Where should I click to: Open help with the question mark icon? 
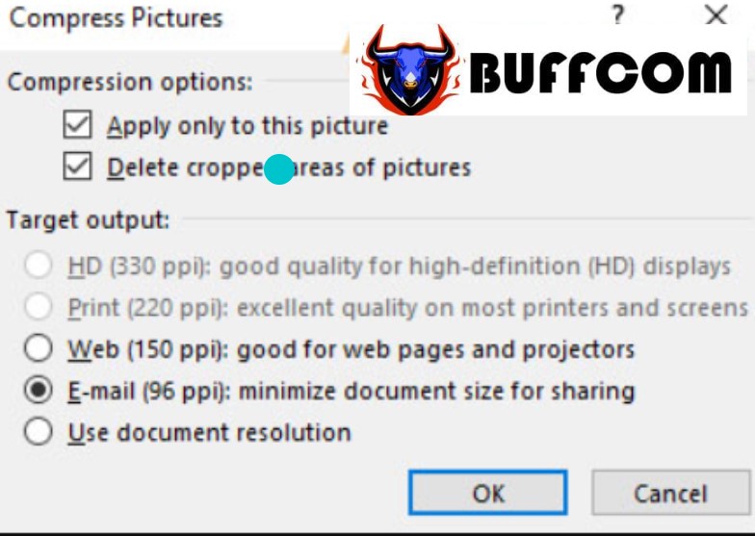pyautogui.click(x=618, y=15)
